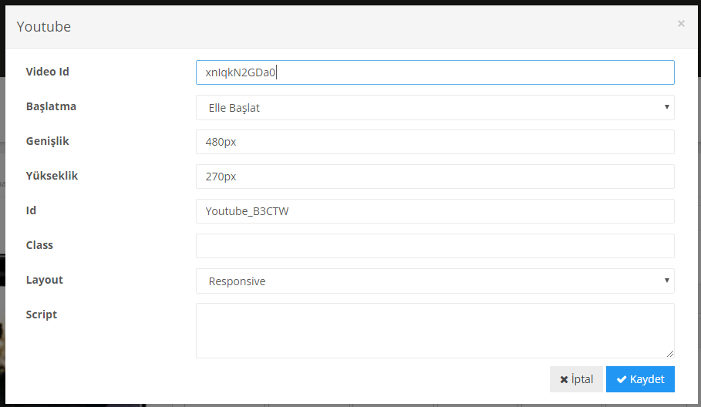Viewport: 701px width, 407px height.
Task: Click the Script textarea resize handle
Action: click(670, 354)
